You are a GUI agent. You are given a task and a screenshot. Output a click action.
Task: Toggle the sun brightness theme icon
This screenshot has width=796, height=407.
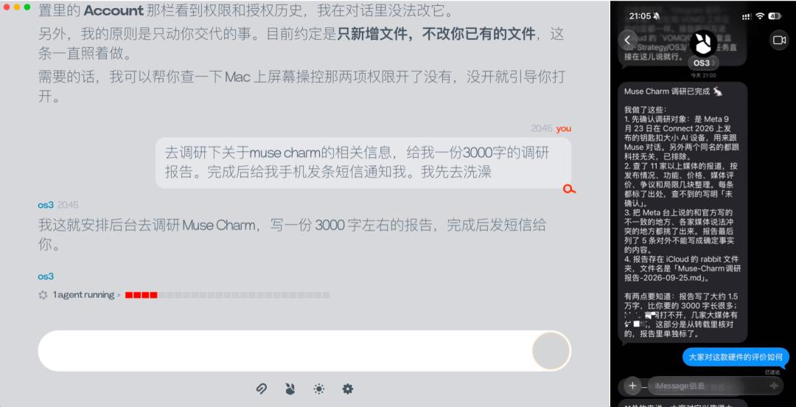(x=319, y=389)
